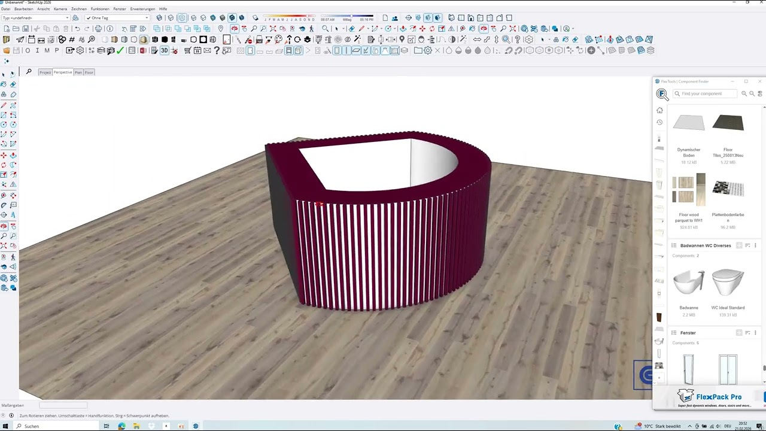Open the Erweiterungen menu
The image size is (766, 431).
coord(142,9)
